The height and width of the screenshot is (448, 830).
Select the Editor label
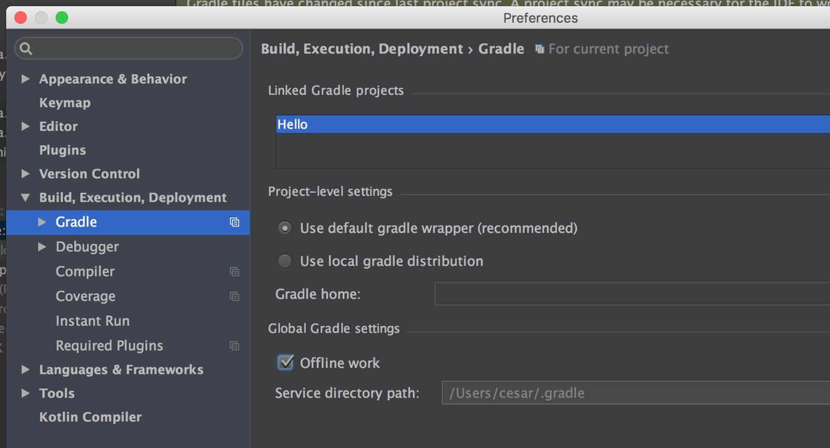click(59, 127)
